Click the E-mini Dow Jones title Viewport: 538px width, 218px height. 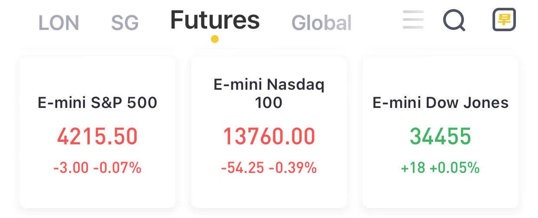pyautogui.click(x=441, y=103)
